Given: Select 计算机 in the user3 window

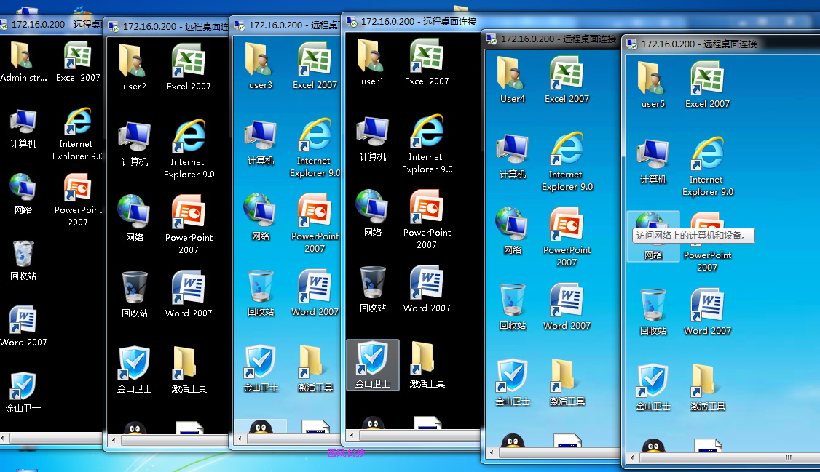Looking at the screenshot, I should [x=261, y=143].
